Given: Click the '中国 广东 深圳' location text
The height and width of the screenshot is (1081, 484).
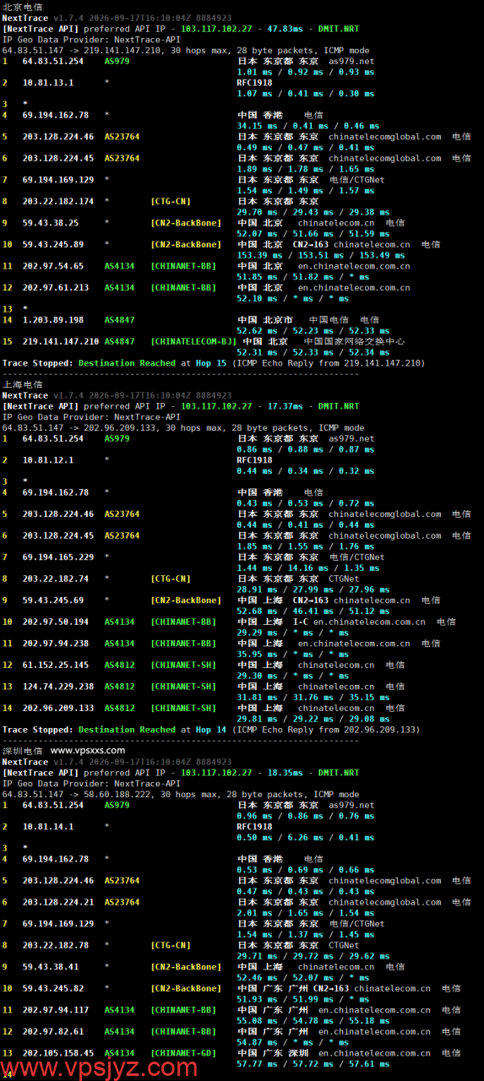Looking at the screenshot, I should [272, 1053].
